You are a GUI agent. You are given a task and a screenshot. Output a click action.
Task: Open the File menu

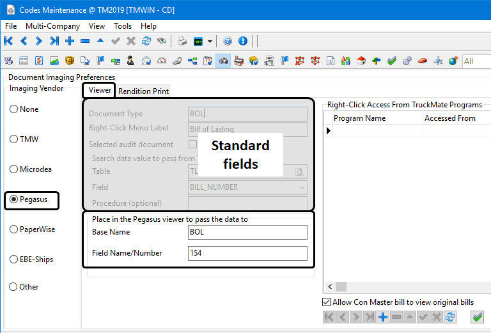tap(11, 26)
